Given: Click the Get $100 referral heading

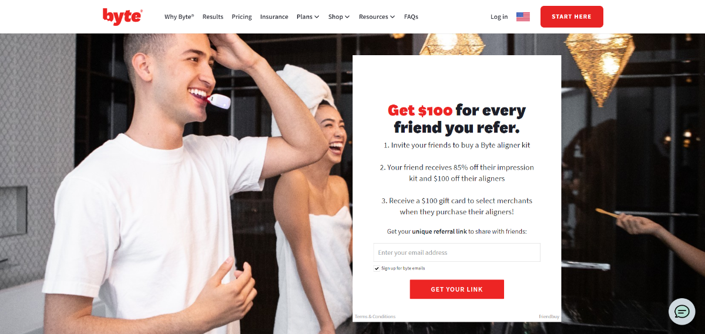Looking at the screenshot, I should click(x=456, y=119).
